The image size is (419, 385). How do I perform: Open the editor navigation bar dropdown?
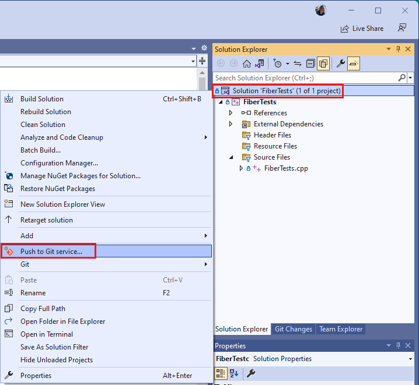click(193, 61)
